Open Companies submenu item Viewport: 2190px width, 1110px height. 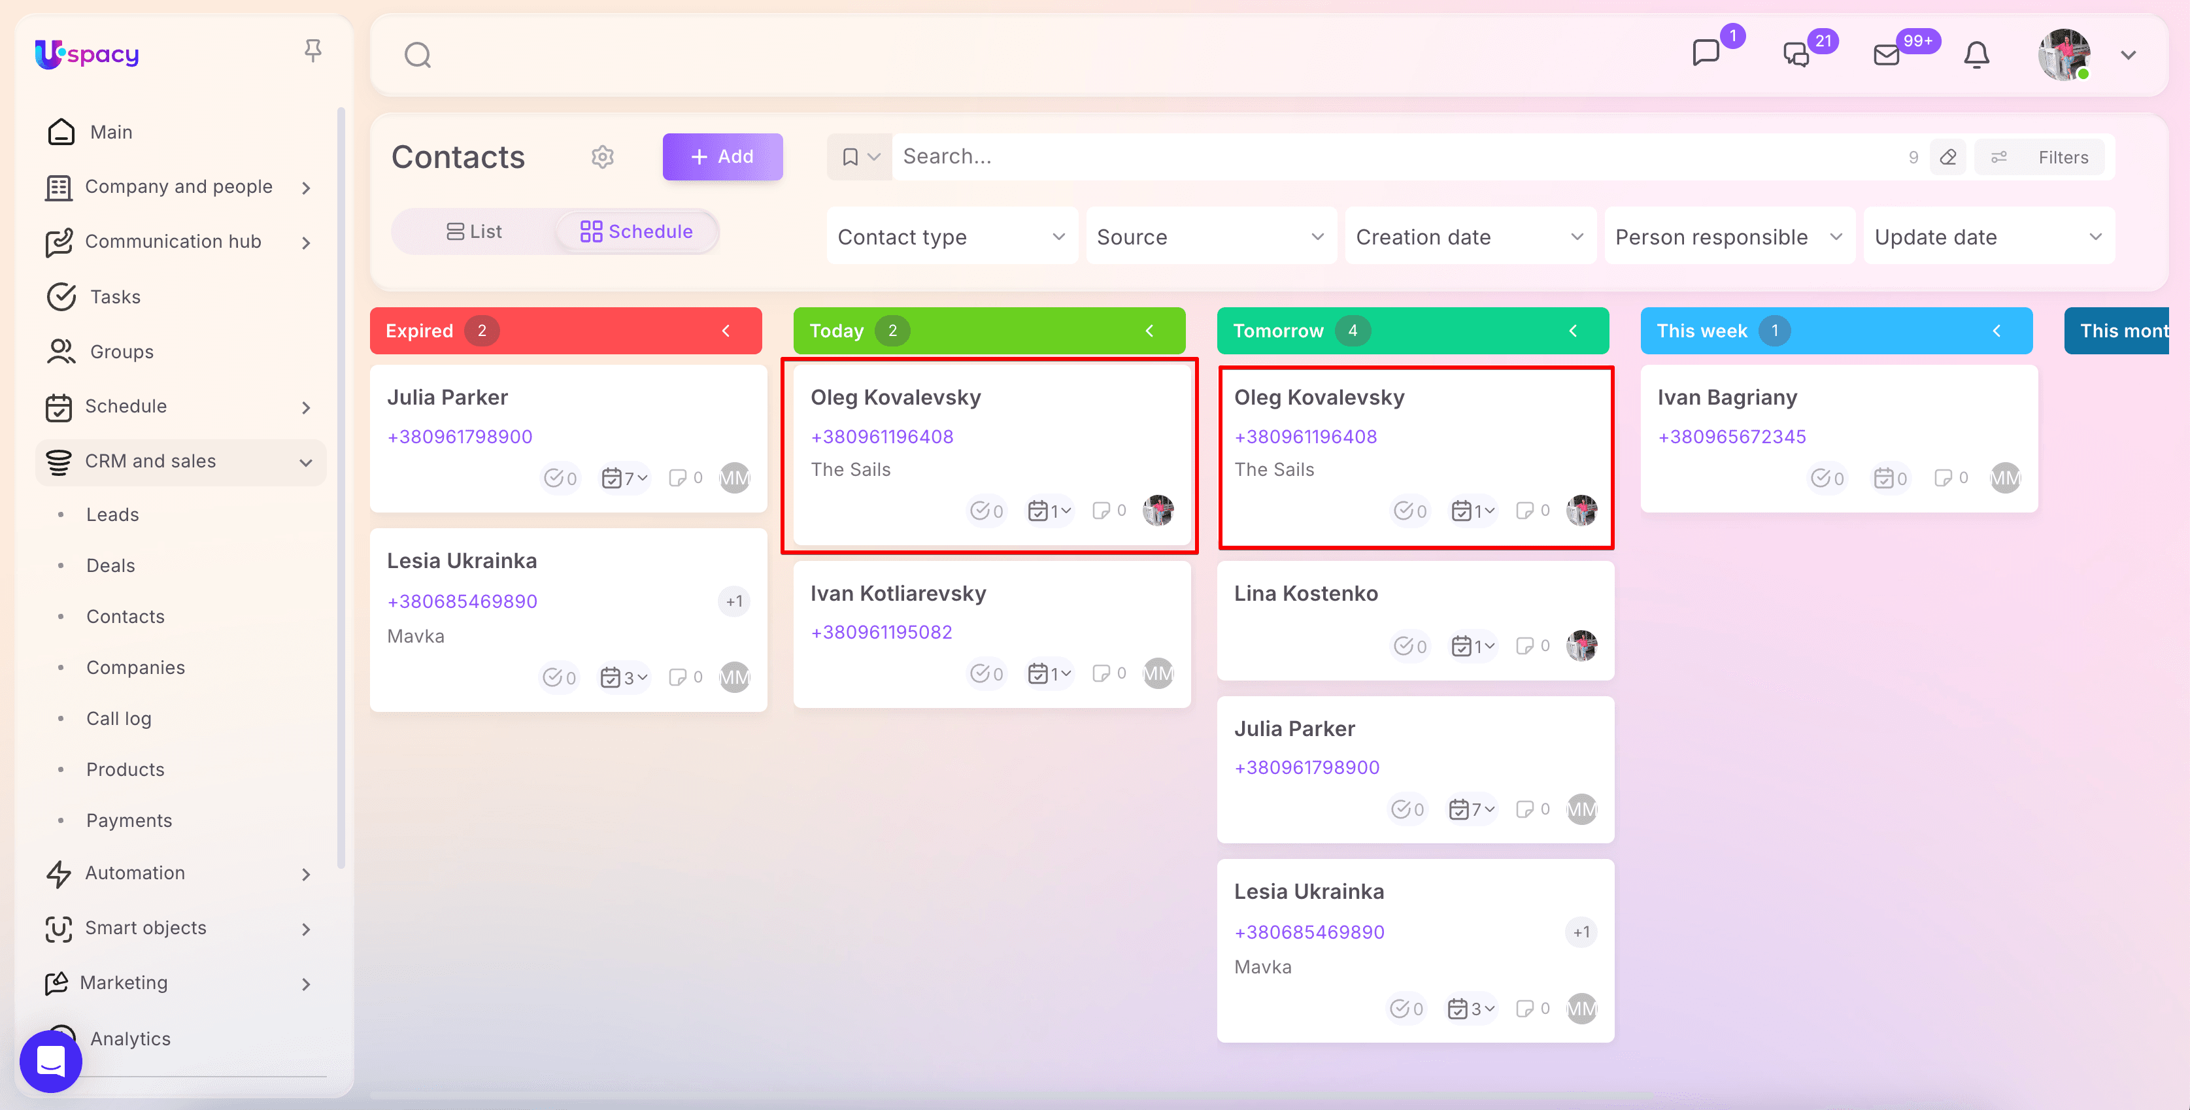[135, 667]
